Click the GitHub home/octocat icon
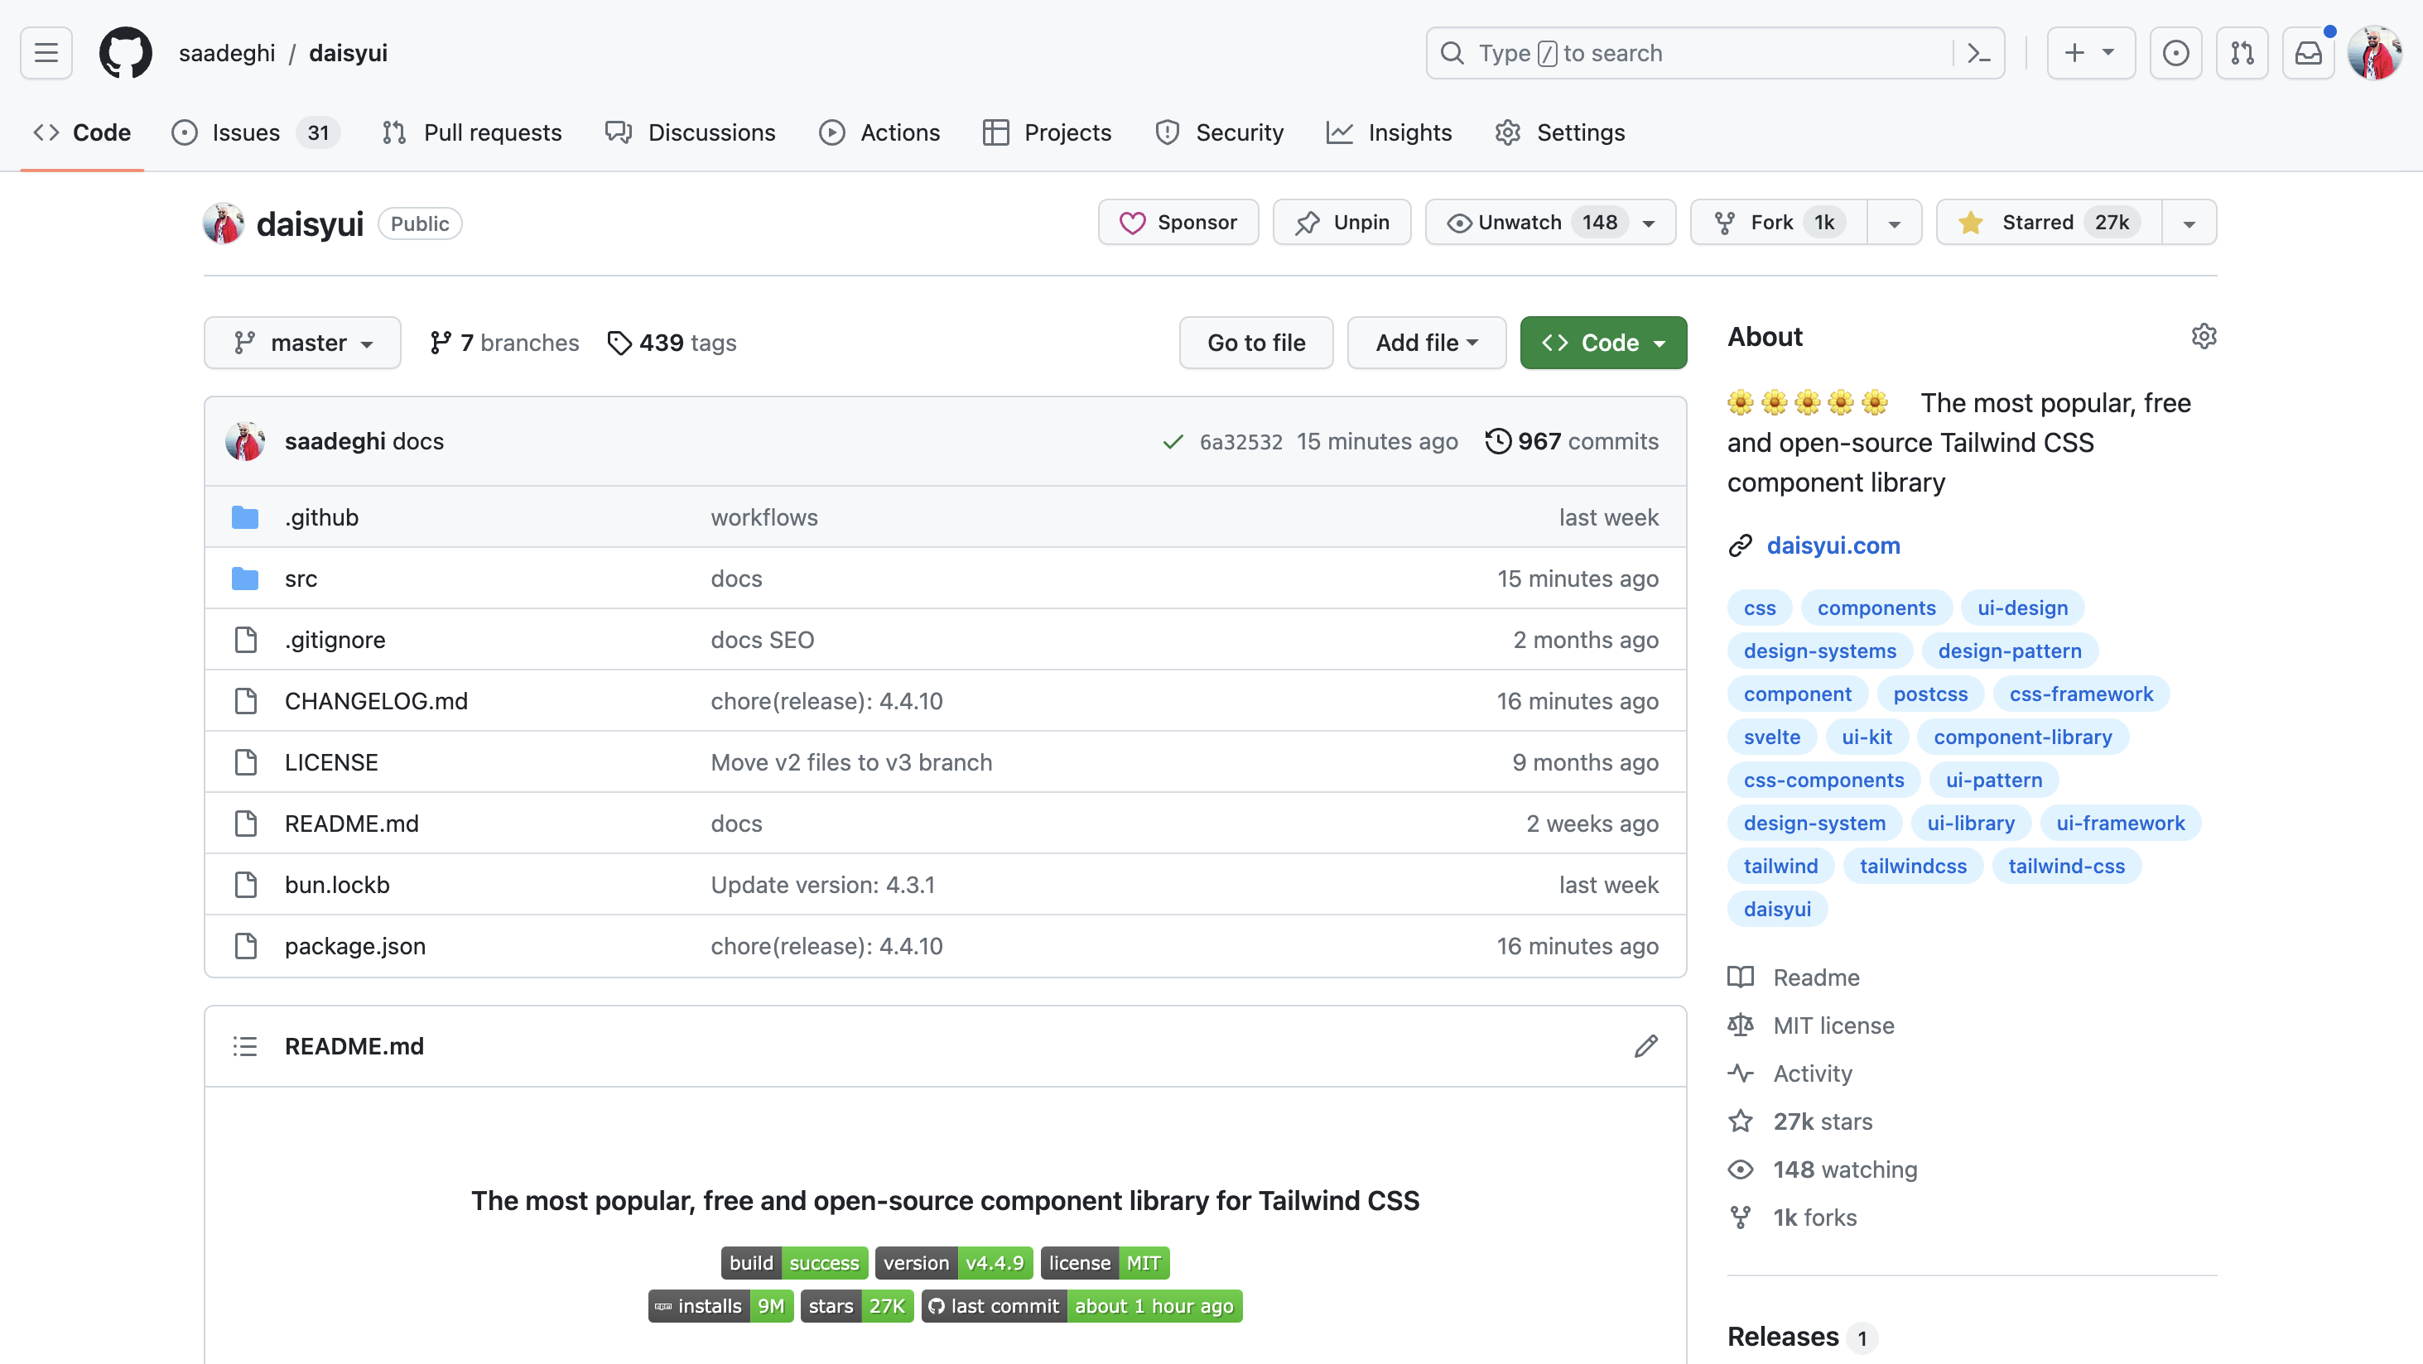The width and height of the screenshot is (2423, 1364). [x=125, y=53]
